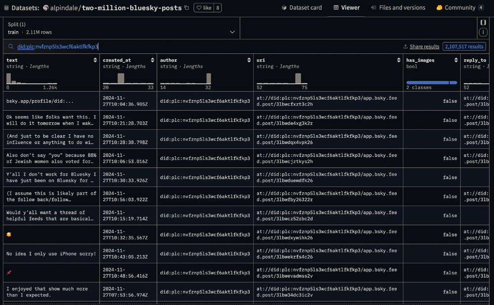Open the Dataset card tab
Screen dimensions: 494x305
301,8
